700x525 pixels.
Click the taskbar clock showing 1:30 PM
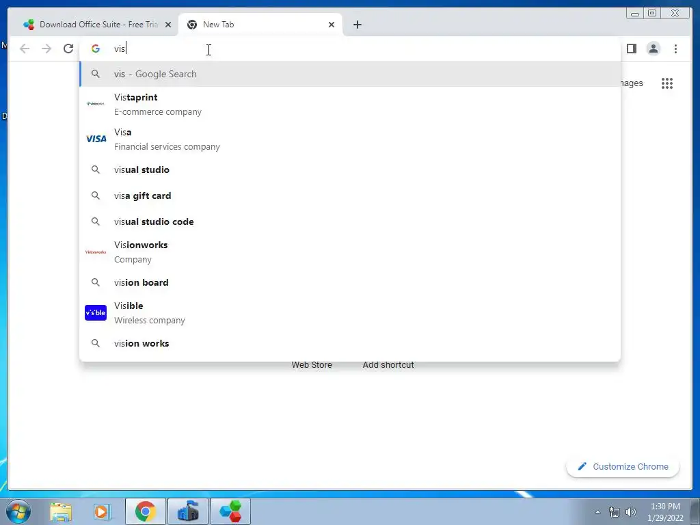coord(665,512)
